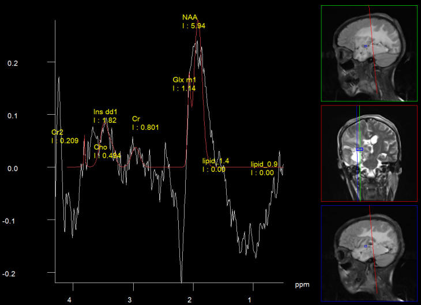Click the Cr2 label at left edge

click(57, 132)
